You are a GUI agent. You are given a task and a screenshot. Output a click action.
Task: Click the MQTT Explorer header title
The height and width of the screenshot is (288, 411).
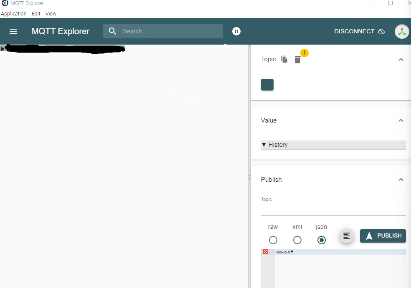pyautogui.click(x=61, y=31)
